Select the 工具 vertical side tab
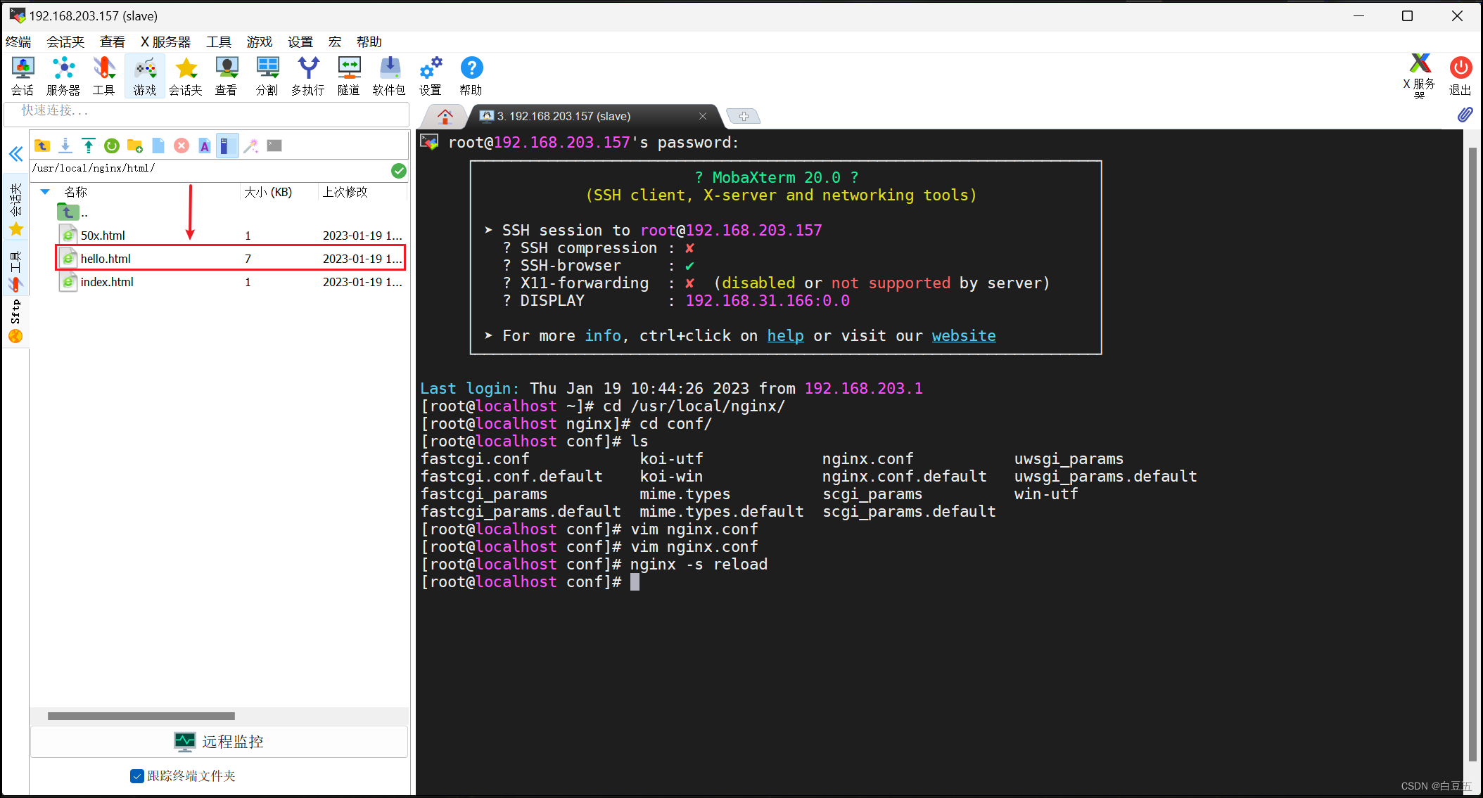1483x798 pixels. tap(15, 270)
